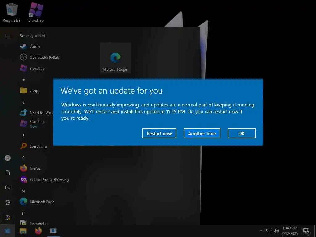Select the F letter group header
The image size is (316, 237).
23,158
